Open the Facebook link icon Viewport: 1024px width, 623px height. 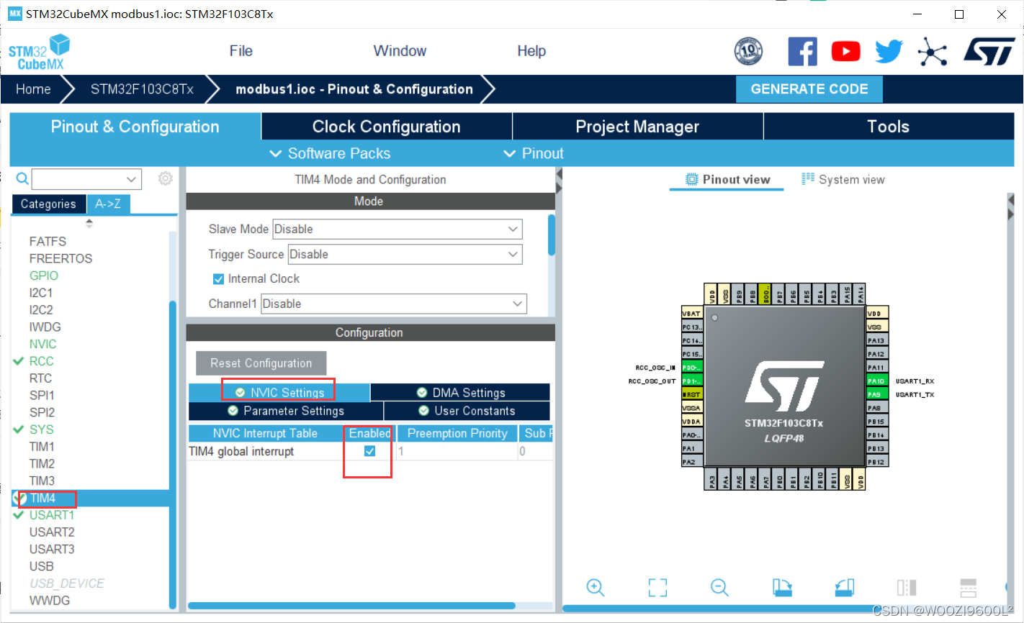coord(802,51)
